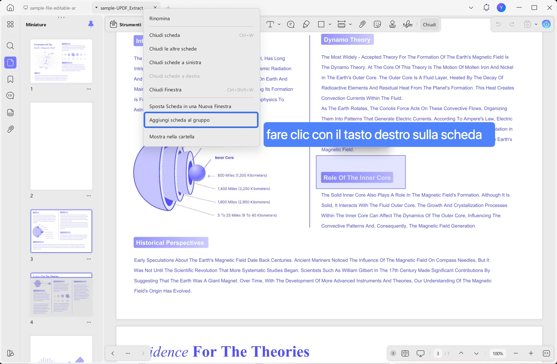Image resolution: width=557 pixels, height=364 pixels.
Task: Go to previous page with up arrow
Action: click(x=461, y=353)
